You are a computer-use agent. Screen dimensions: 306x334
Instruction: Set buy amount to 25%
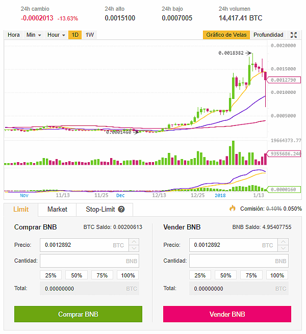pyautogui.click(x=50, y=275)
